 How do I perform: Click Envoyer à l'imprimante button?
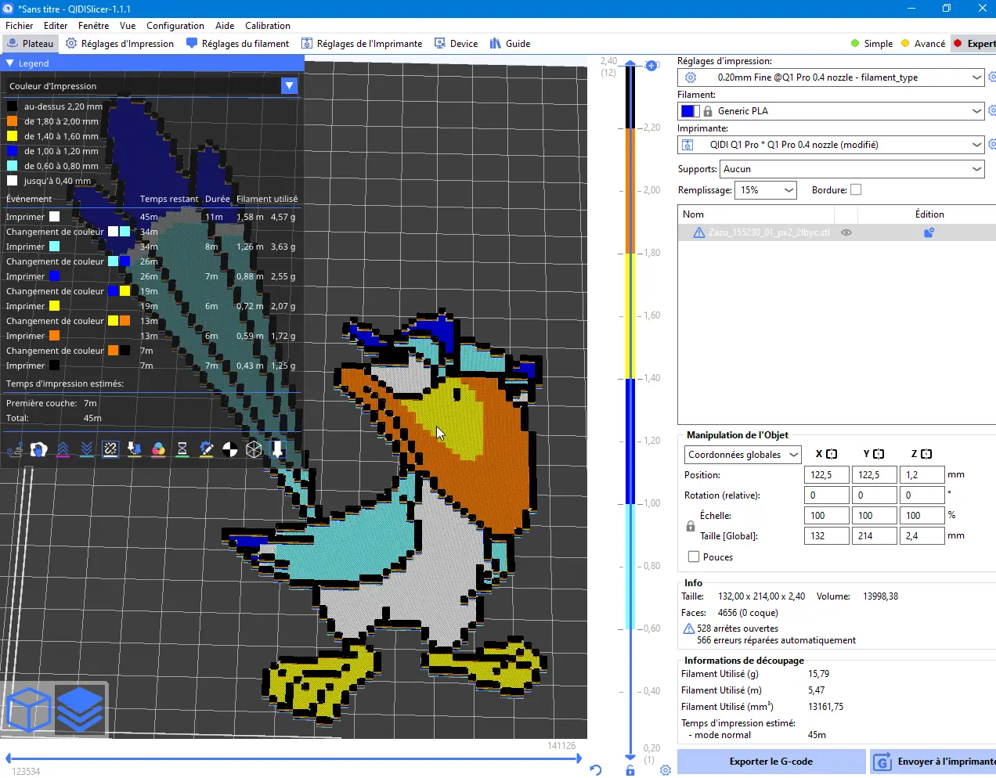933,762
